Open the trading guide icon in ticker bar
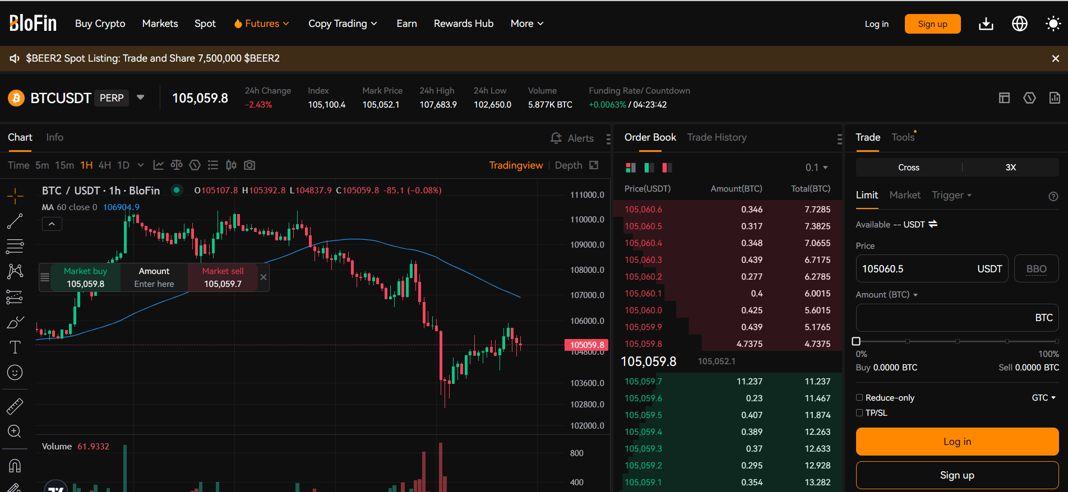1068x492 pixels. (1029, 98)
